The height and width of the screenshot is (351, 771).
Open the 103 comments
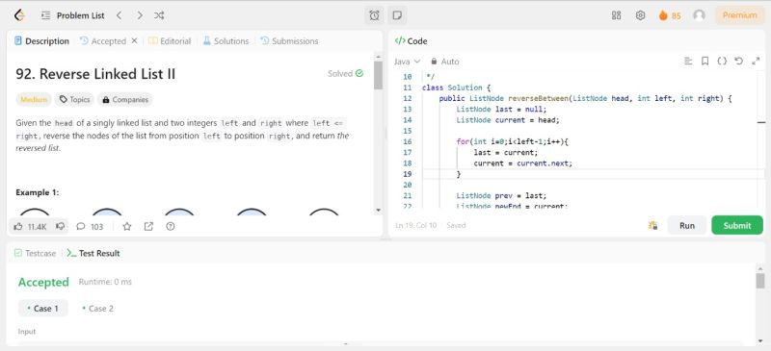(x=90, y=227)
